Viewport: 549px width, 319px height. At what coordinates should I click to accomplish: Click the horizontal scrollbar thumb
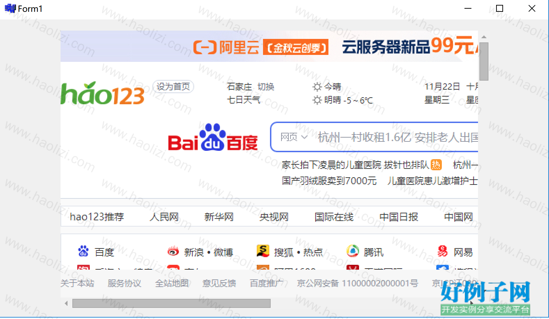pos(171,303)
